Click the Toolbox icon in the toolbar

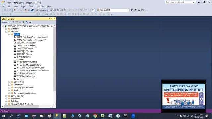click(139, 10)
